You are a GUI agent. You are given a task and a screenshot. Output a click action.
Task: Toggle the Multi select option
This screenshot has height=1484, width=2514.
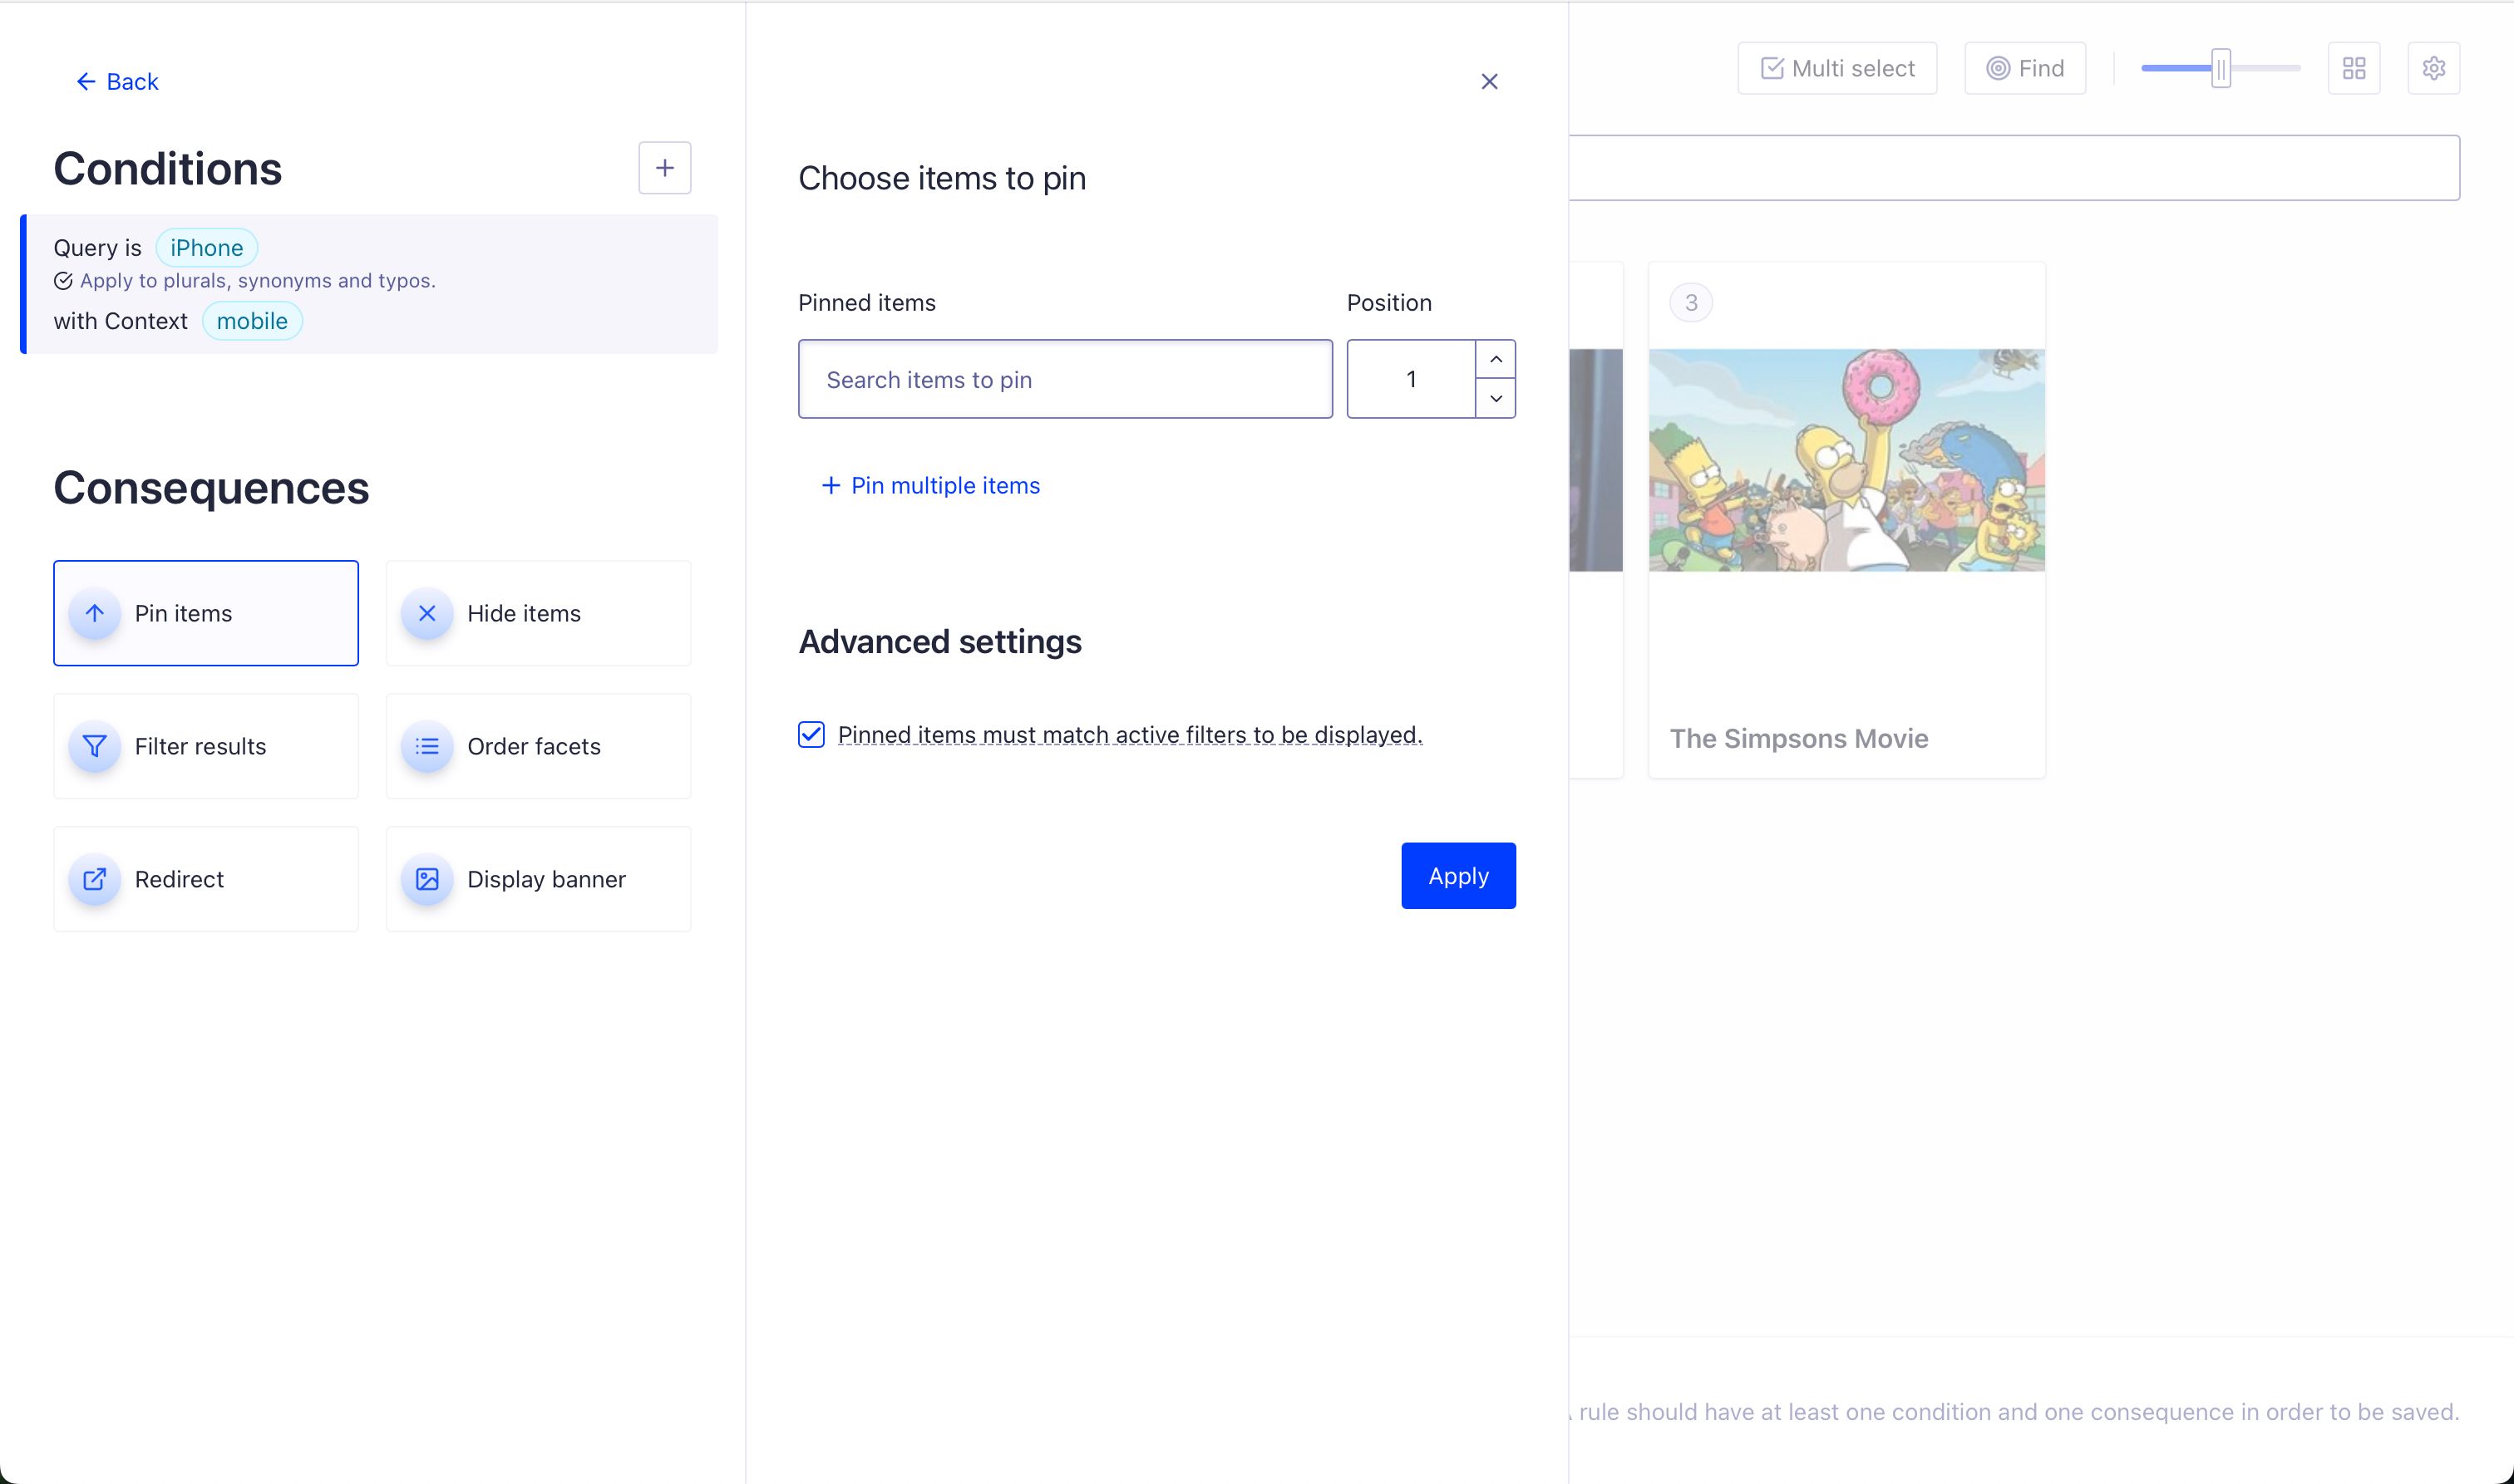[x=1836, y=68]
